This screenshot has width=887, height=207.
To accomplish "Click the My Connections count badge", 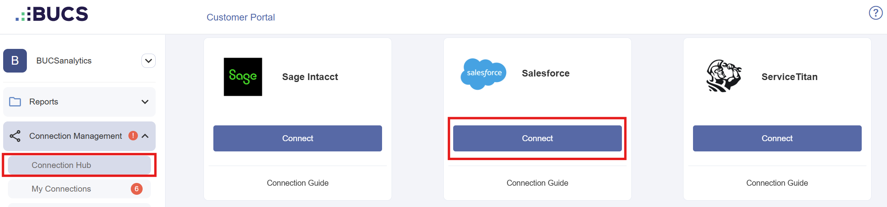I will (137, 189).
